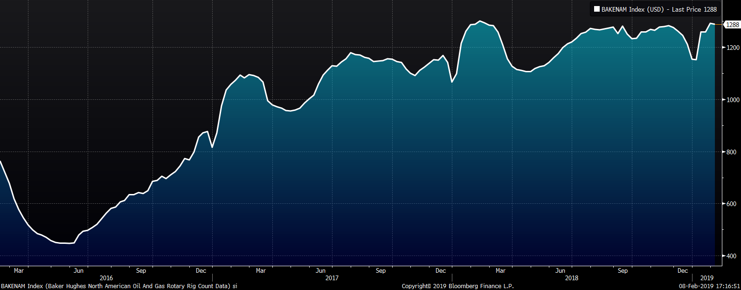Click the Baker Hughes rig count description text
Viewport: 741px width, 290px height.
point(119,286)
